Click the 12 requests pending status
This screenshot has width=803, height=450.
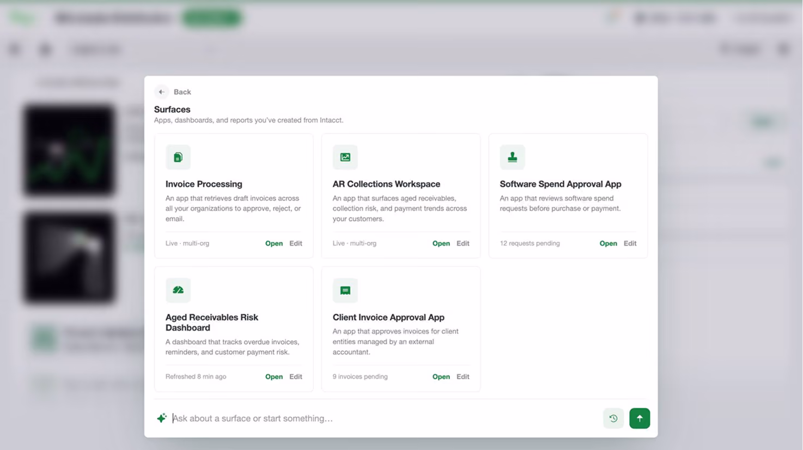[x=530, y=244]
